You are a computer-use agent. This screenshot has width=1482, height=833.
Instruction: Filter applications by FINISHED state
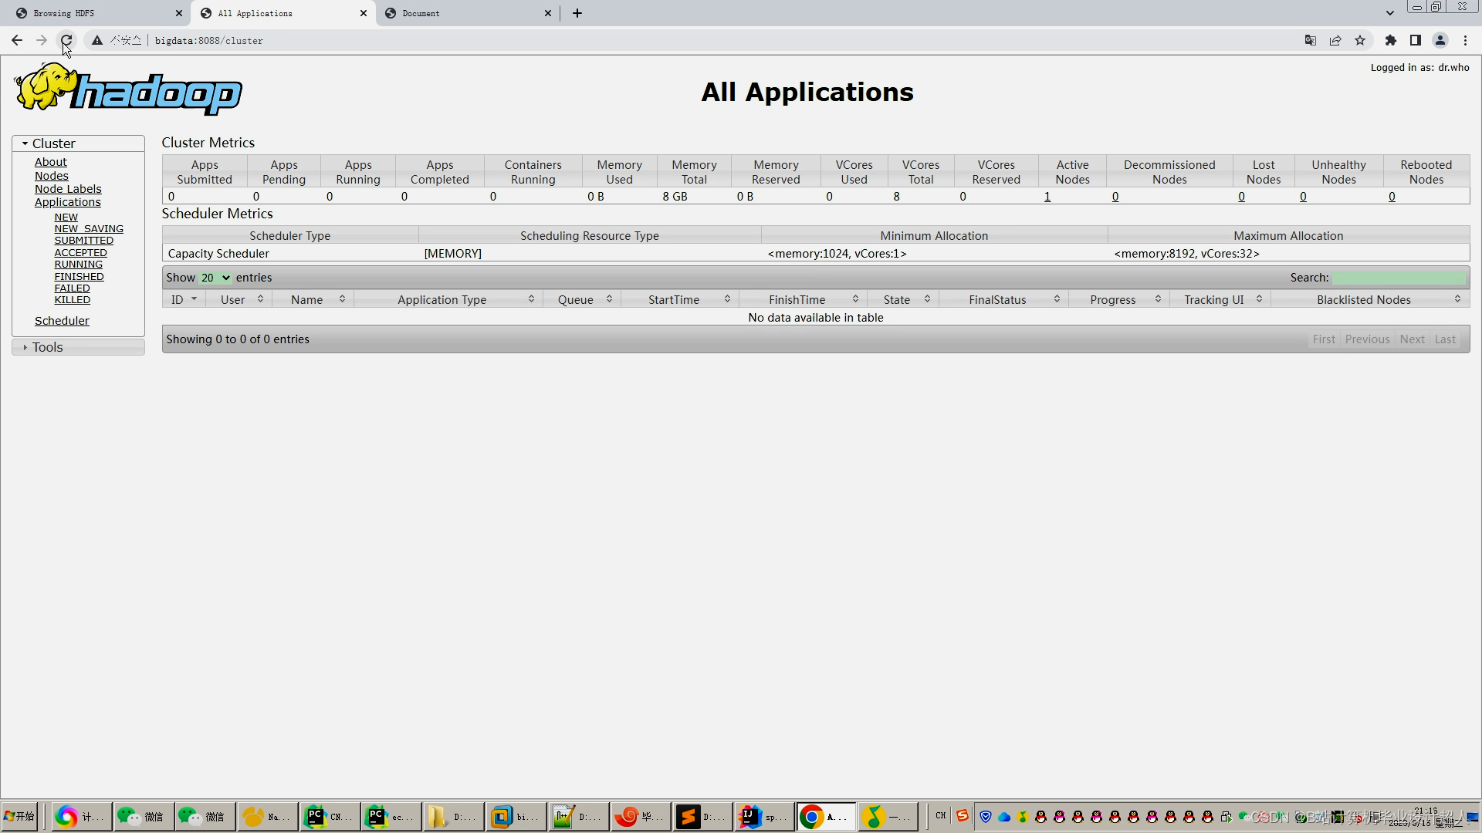(79, 276)
